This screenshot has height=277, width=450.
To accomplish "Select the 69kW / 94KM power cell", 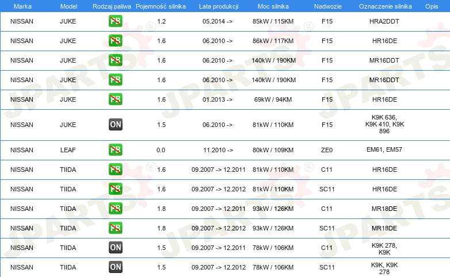I will [x=273, y=99].
